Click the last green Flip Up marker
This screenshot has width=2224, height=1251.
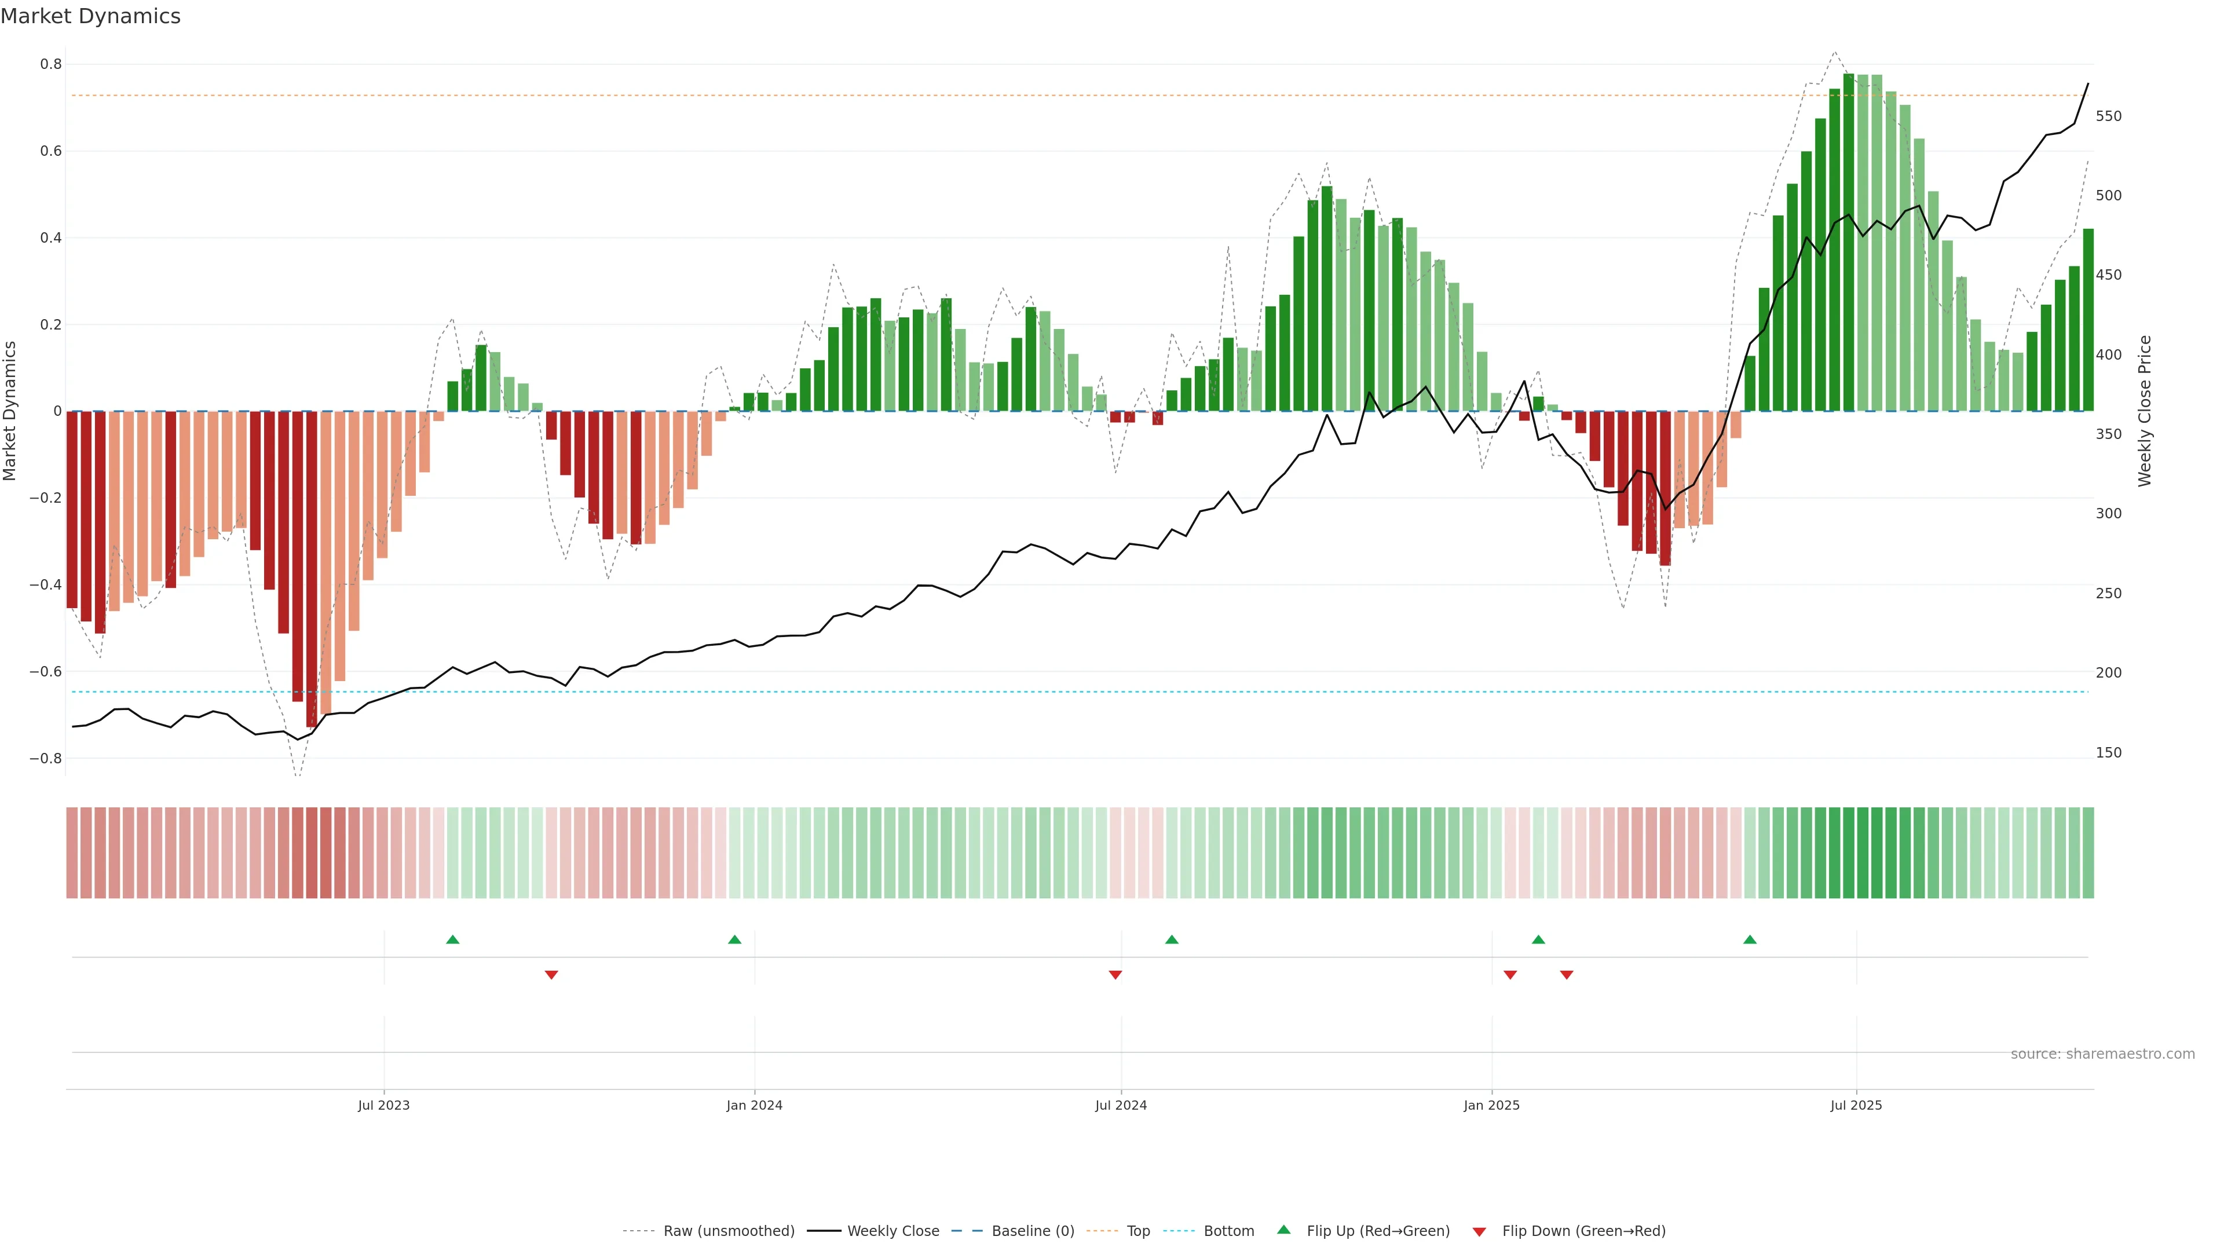point(1750,939)
